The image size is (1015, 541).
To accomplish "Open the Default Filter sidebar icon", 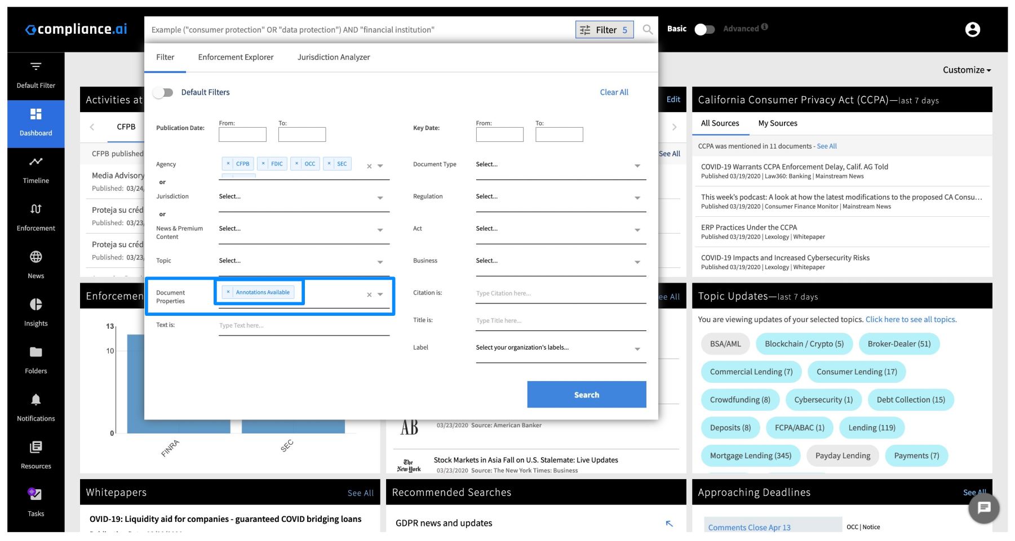I will (x=36, y=66).
